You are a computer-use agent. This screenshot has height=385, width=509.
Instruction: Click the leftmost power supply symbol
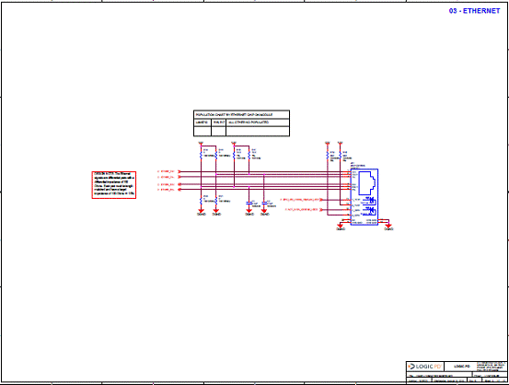coord(201,143)
